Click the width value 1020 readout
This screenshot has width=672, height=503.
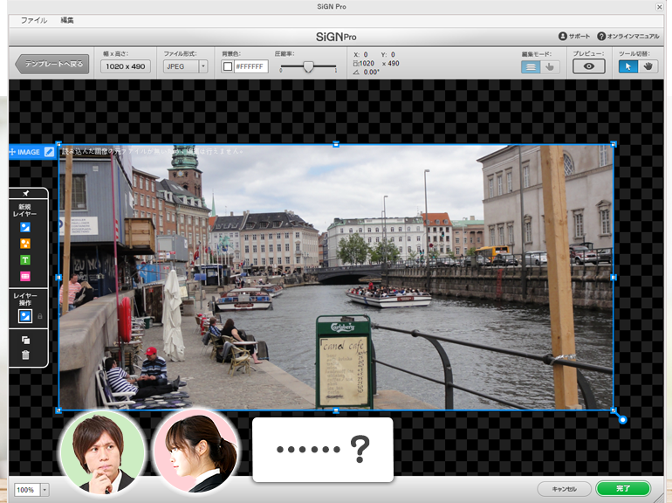[x=367, y=64]
